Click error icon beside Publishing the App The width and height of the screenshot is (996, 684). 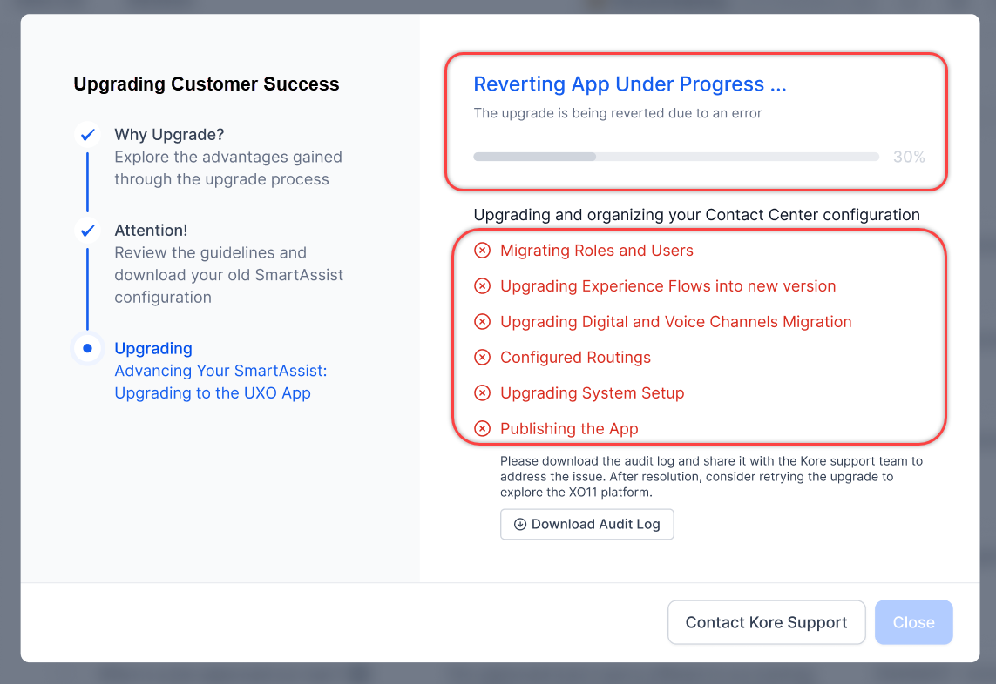click(482, 429)
